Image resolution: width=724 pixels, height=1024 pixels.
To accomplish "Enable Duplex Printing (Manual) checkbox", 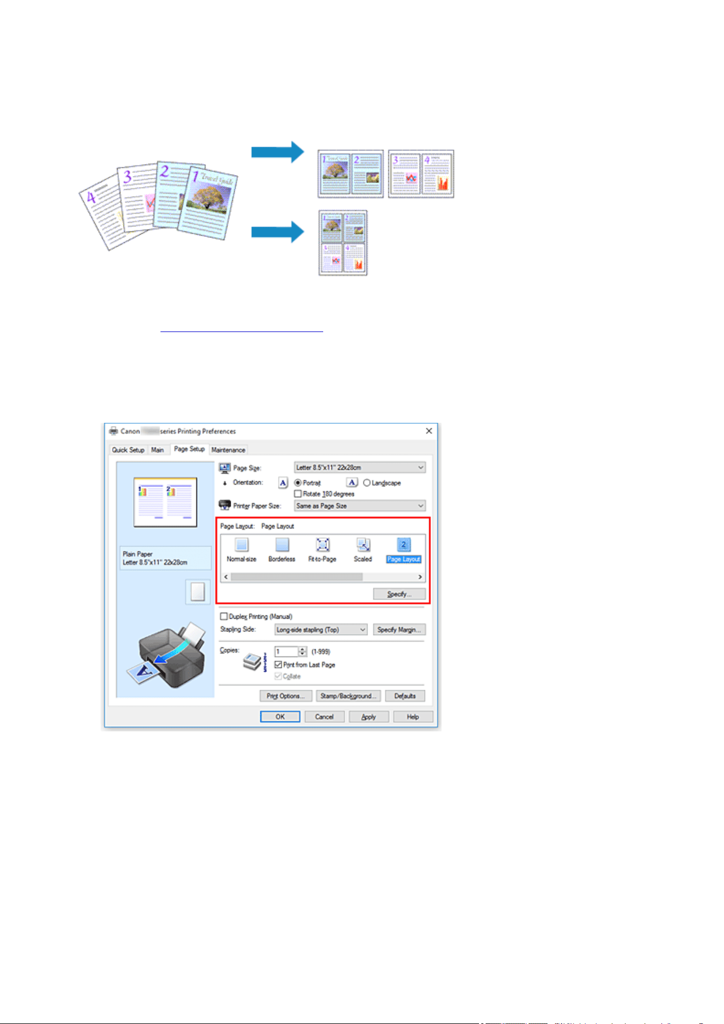I will pyautogui.click(x=224, y=616).
